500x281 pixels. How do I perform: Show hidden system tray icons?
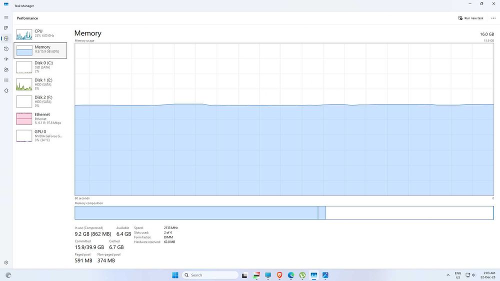pos(448,275)
